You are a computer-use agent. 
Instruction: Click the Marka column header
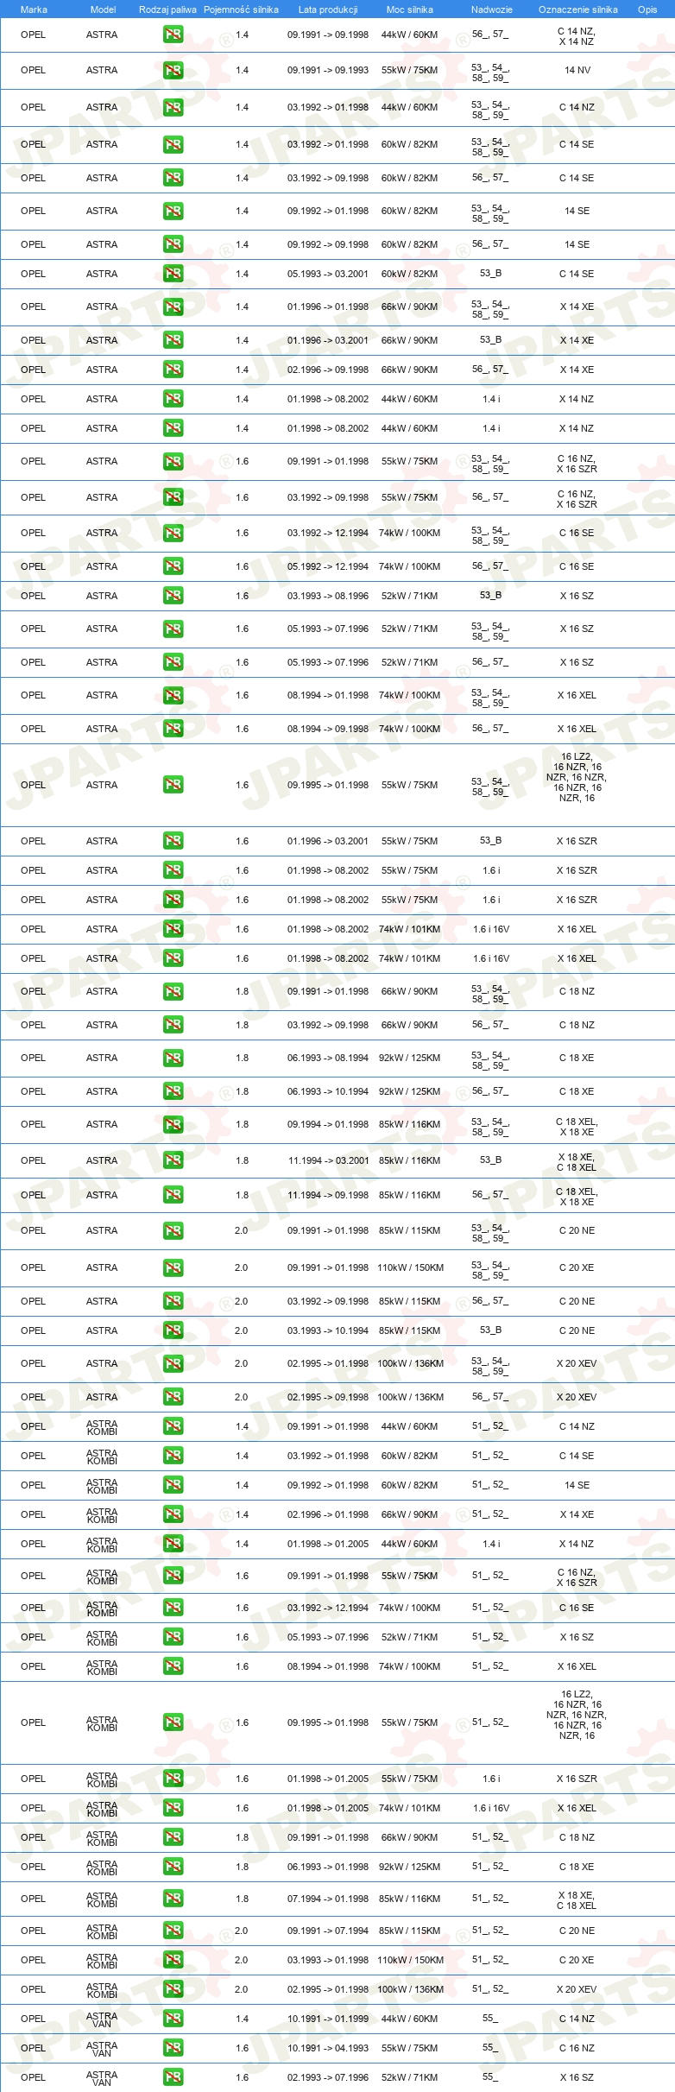pyautogui.click(x=34, y=9)
